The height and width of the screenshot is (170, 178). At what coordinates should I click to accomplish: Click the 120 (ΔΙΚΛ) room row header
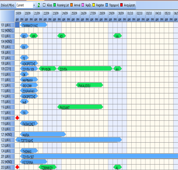pyautogui.click(x=7, y=129)
